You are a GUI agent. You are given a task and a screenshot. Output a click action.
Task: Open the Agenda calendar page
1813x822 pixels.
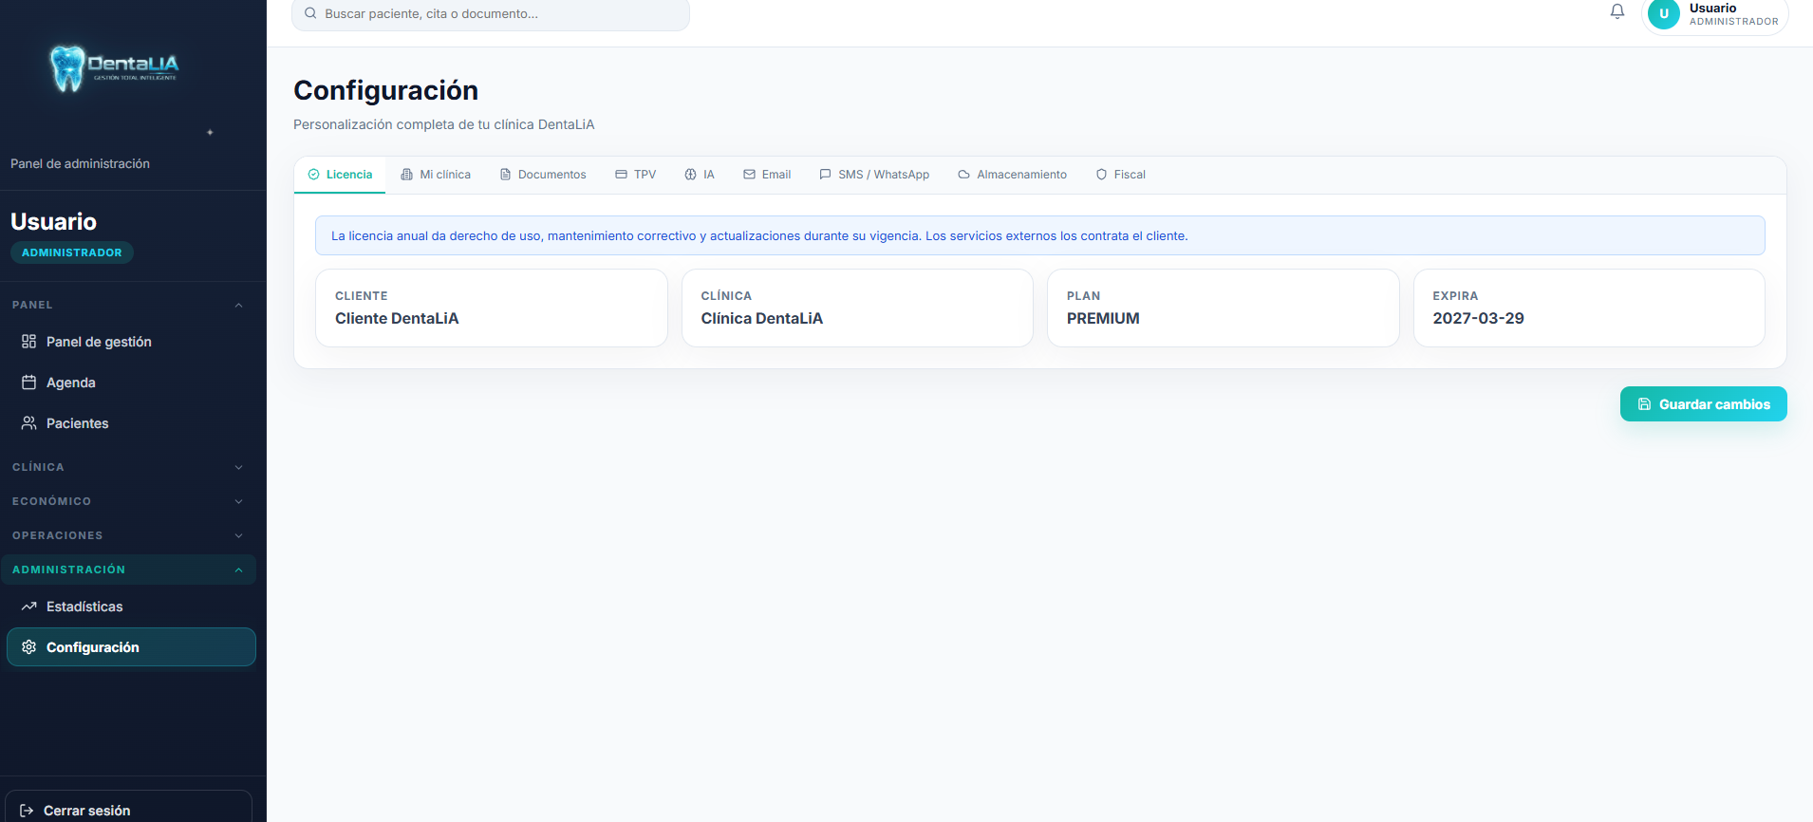pyautogui.click(x=71, y=383)
